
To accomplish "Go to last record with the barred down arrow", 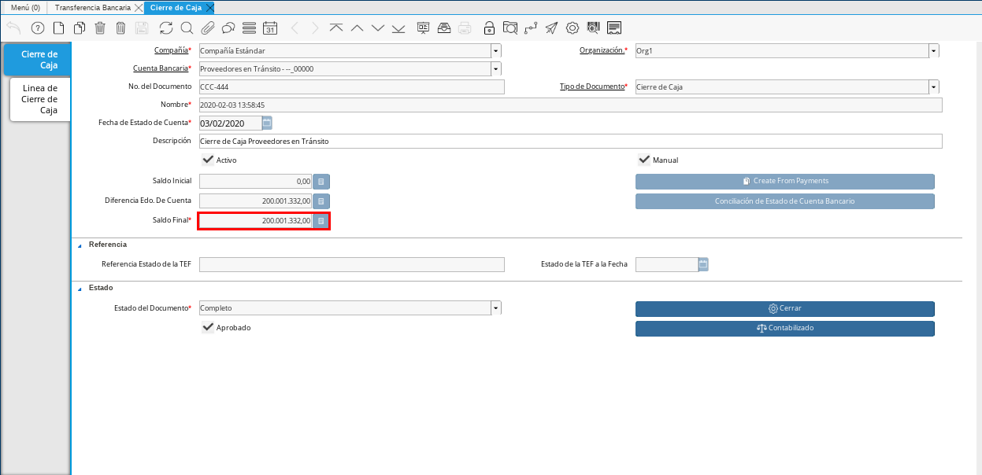I will click(x=398, y=28).
